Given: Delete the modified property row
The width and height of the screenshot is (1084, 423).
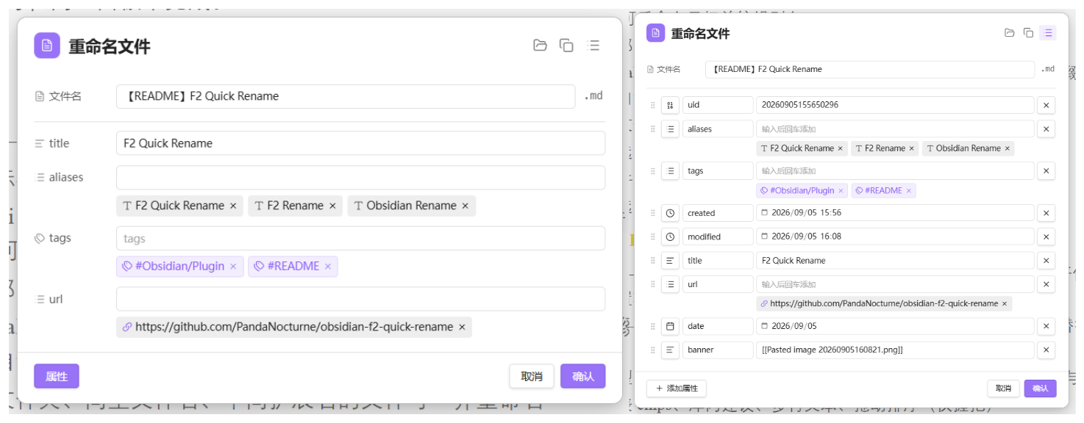Looking at the screenshot, I should pos(1046,237).
